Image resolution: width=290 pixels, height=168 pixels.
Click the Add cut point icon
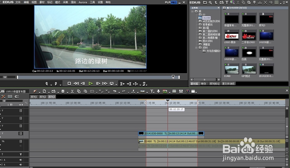(133, 91)
